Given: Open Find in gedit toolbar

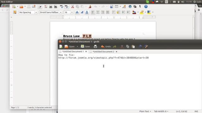Looking at the screenshot, I should tap(140, 46).
